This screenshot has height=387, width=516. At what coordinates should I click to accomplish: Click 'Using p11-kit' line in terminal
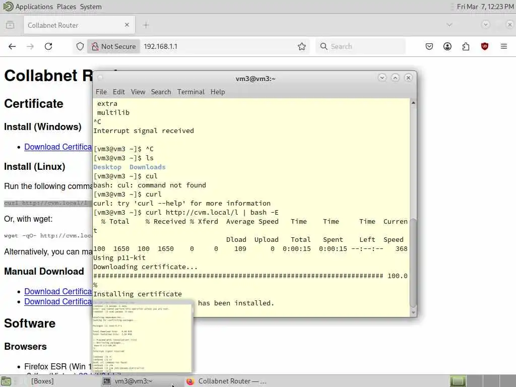119,257
